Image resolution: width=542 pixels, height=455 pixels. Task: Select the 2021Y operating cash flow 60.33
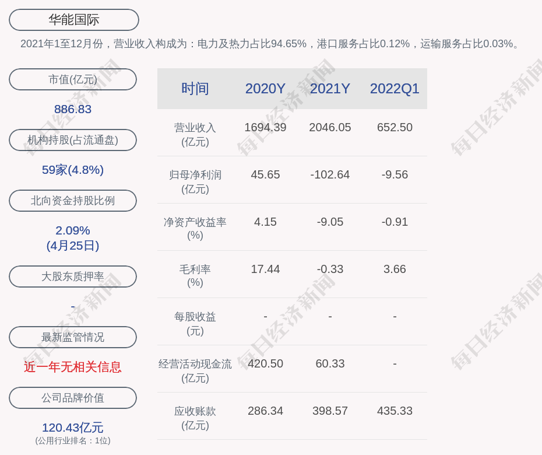330,363
